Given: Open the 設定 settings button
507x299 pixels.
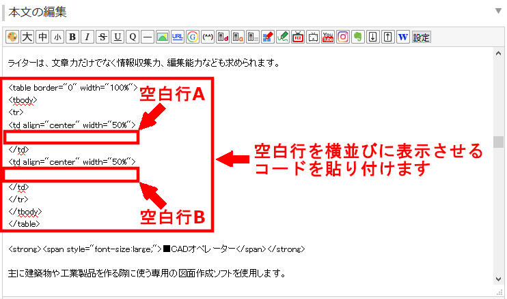Looking at the screenshot, I should (x=422, y=37).
